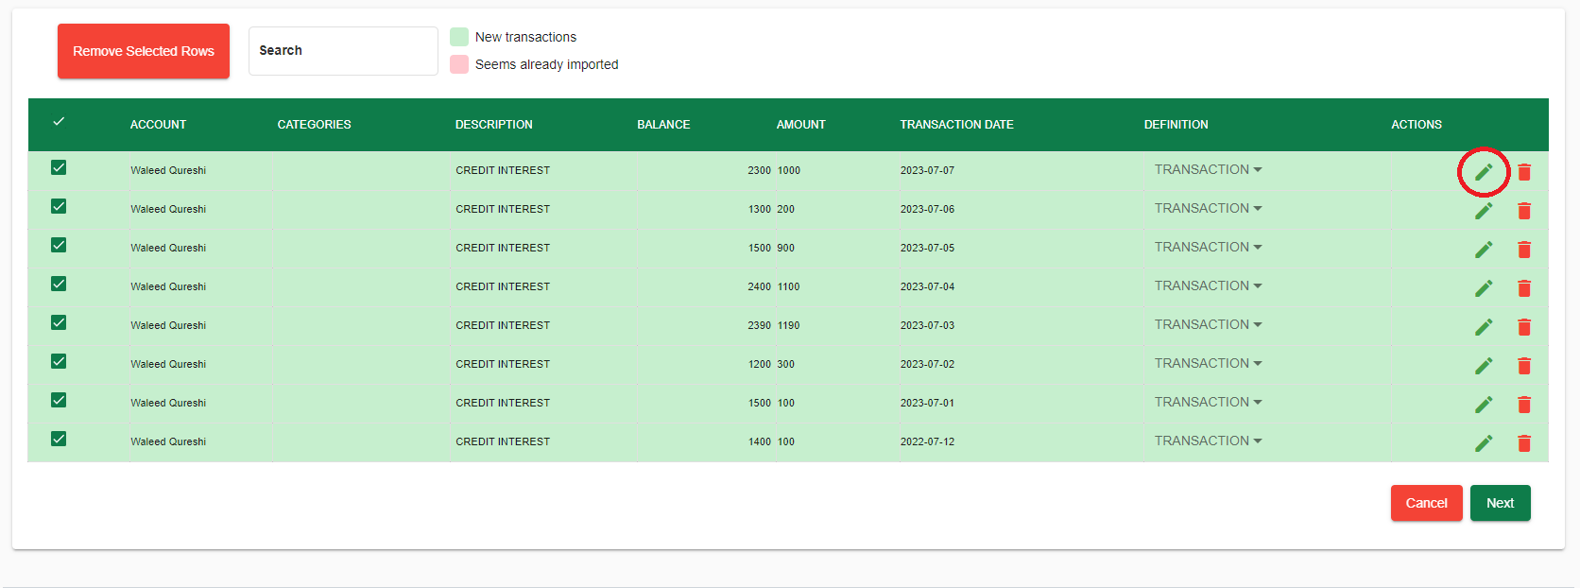Click the green New transactions legend swatch
Image resolution: width=1580 pixels, height=588 pixels.
pos(459,37)
